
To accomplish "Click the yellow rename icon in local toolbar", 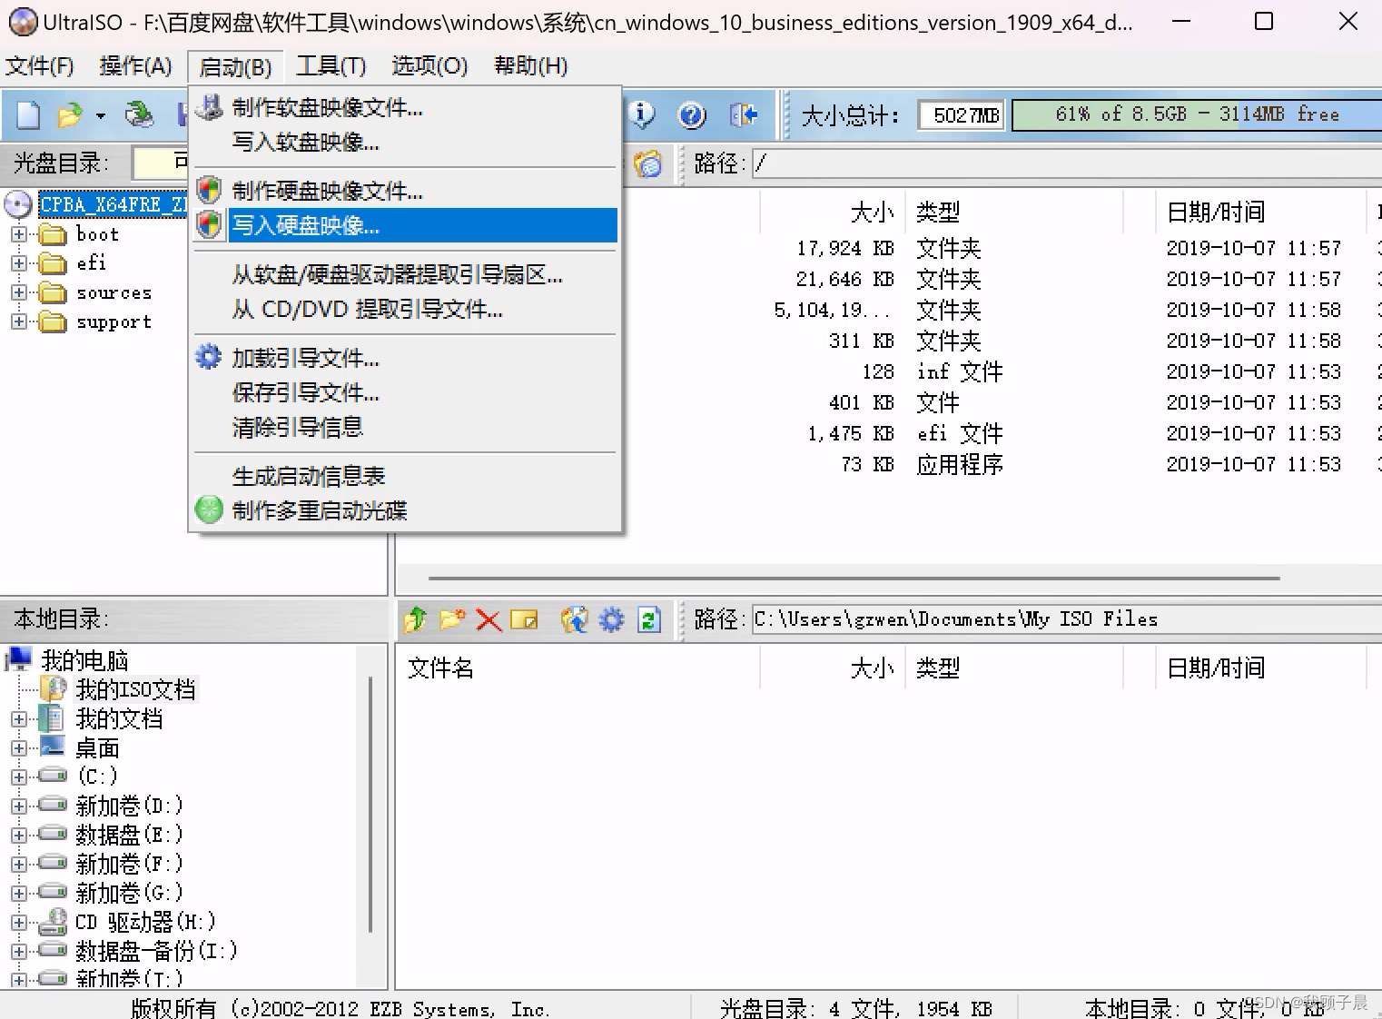I will coord(524,619).
